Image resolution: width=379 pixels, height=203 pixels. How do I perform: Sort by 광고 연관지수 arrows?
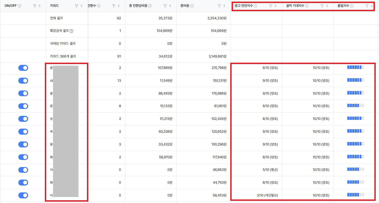click(x=275, y=6)
